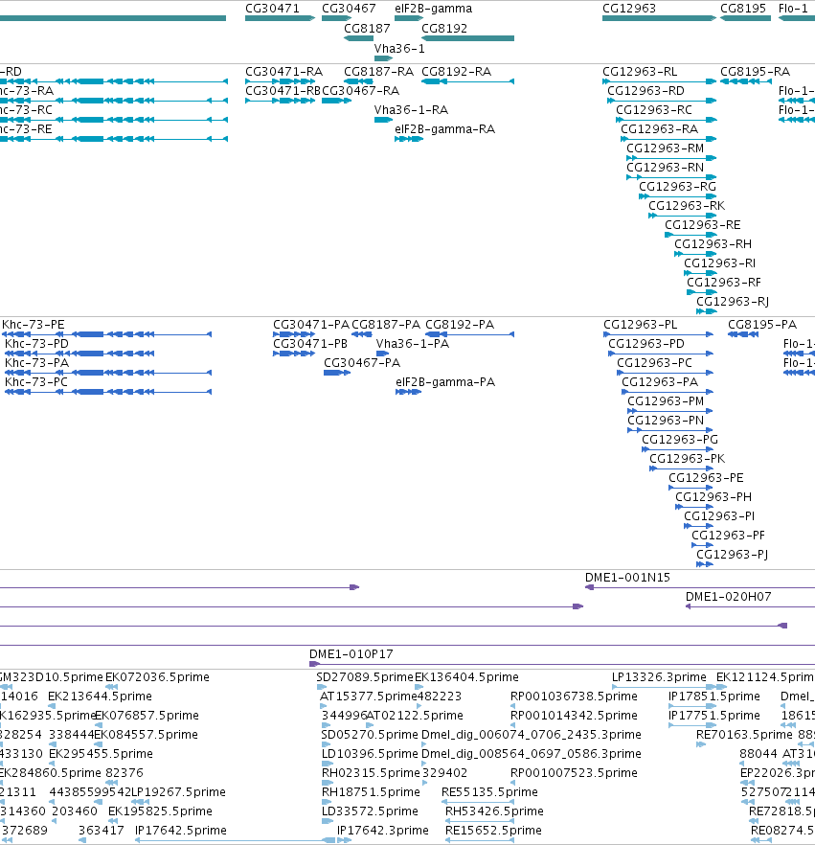Select transcript CG12963-RK
The image size is (815, 845).
pyautogui.click(x=687, y=206)
